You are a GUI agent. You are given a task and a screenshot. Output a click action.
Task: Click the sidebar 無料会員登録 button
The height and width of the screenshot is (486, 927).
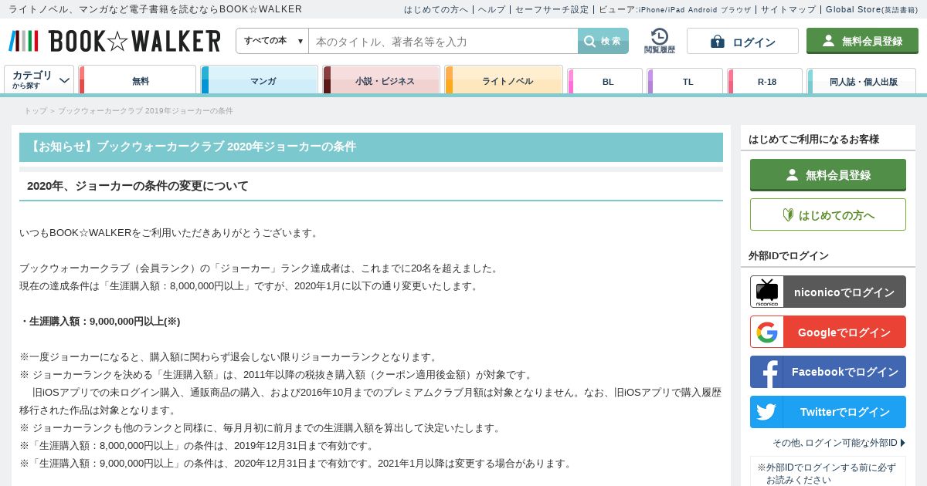coord(828,175)
